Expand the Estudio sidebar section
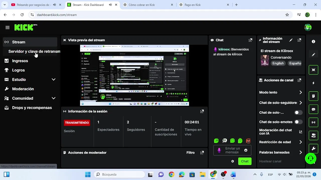Image resolution: width=321 pixels, height=180 pixels. pyautogui.click(x=30, y=79)
